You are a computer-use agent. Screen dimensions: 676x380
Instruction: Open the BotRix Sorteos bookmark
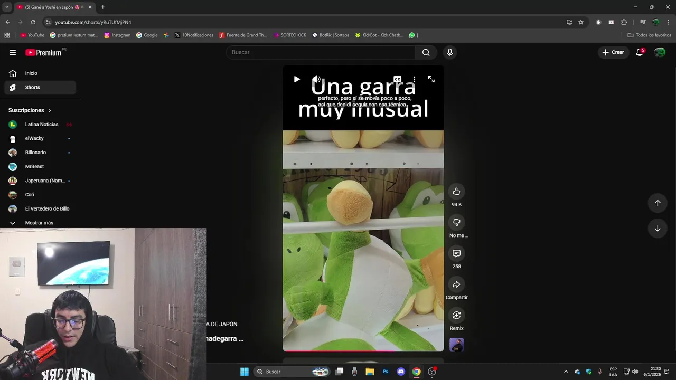point(331,35)
